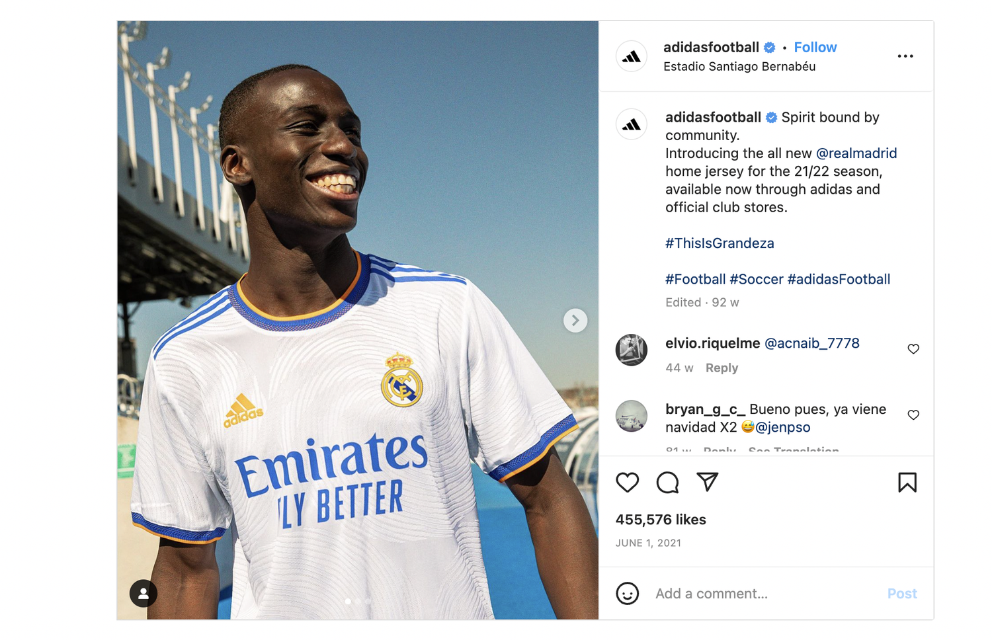Image resolution: width=992 pixels, height=640 pixels.
Task: Focus the Add a comment field
Action: tap(767, 593)
